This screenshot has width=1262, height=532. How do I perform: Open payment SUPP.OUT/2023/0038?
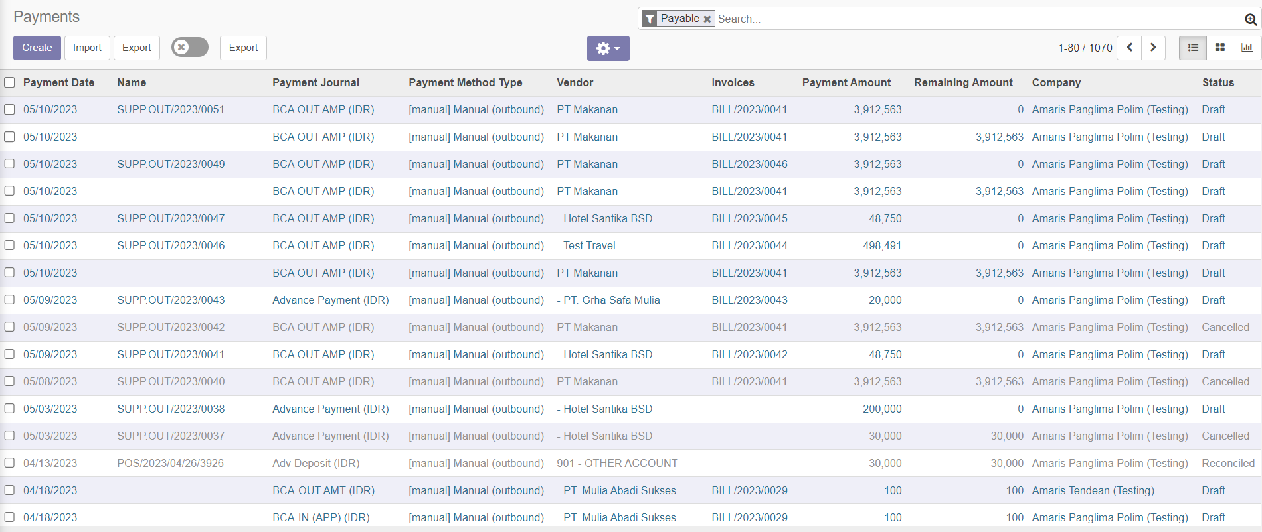(171, 409)
